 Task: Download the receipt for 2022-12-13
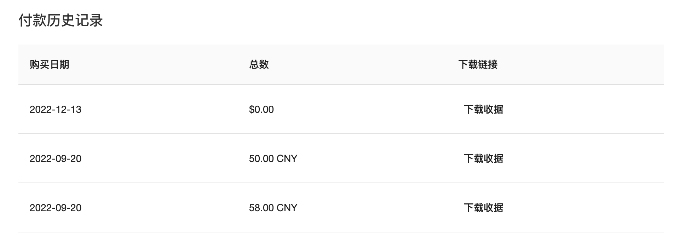(483, 110)
